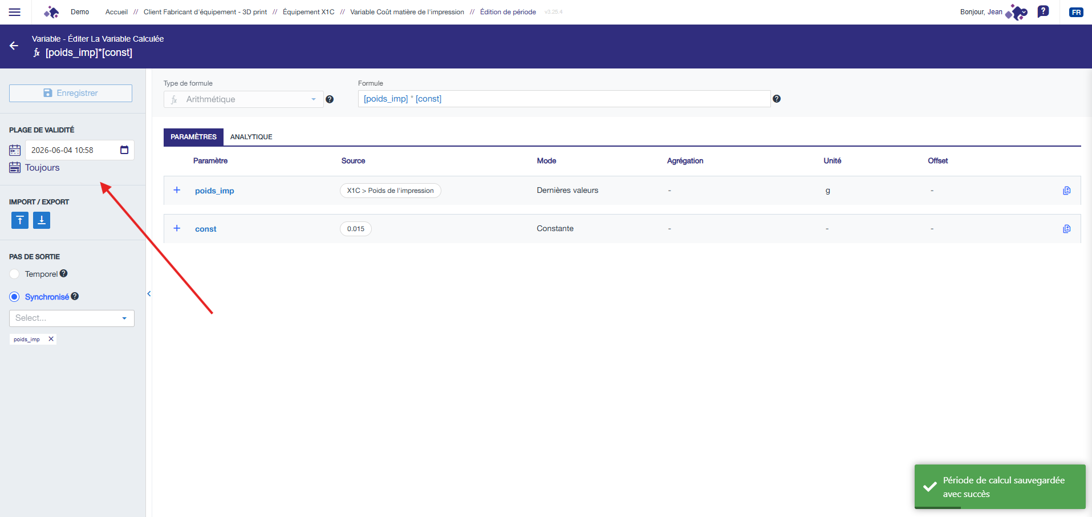
Task: Click the poids_imp parameter name
Action: point(214,191)
